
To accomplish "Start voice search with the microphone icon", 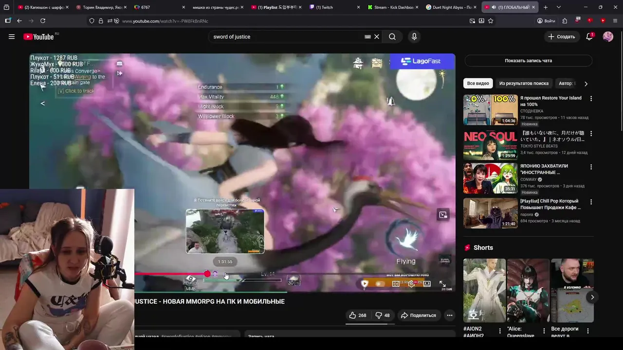I will 414,36.
